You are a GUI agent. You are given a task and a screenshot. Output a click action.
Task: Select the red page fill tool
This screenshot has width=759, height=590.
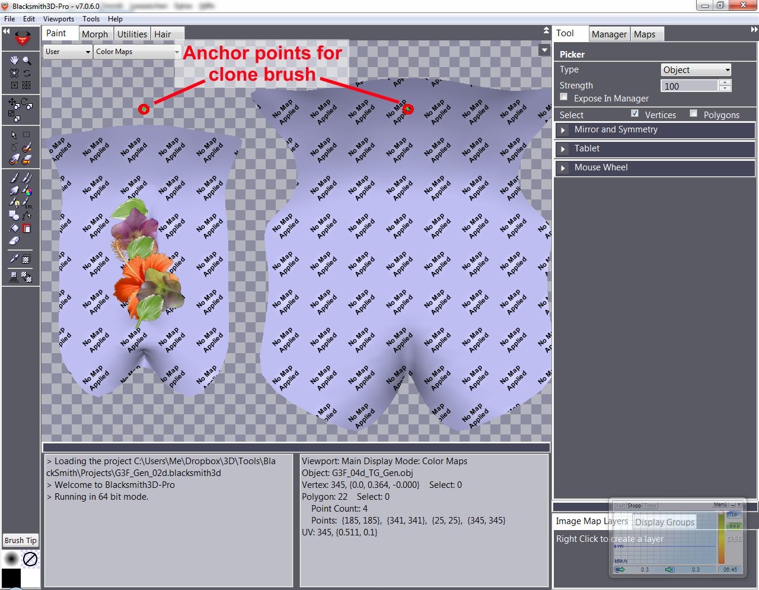coord(27,228)
